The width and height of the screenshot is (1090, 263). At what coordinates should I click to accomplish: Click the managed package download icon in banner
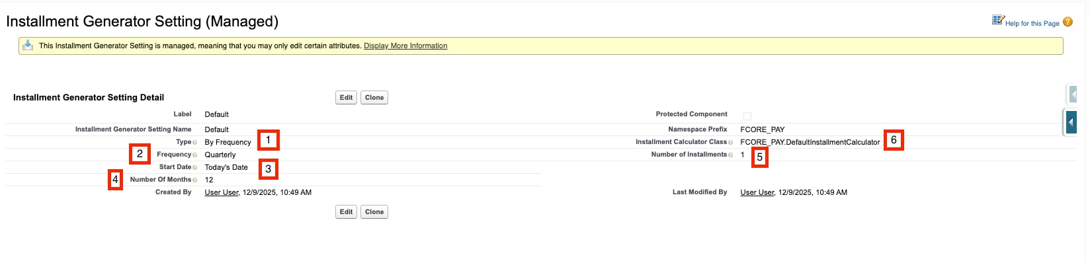(x=28, y=46)
